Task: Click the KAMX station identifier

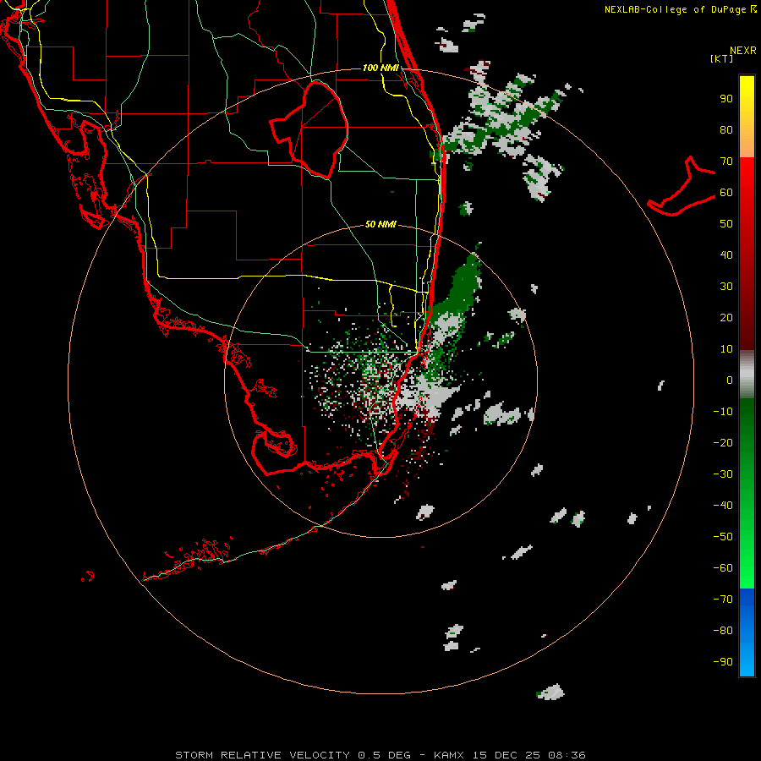Action: [449, 755]
